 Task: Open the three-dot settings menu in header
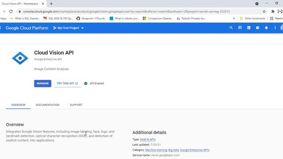pos(275,28)
